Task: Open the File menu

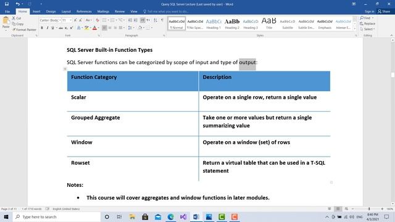Action: pos(7,12)
